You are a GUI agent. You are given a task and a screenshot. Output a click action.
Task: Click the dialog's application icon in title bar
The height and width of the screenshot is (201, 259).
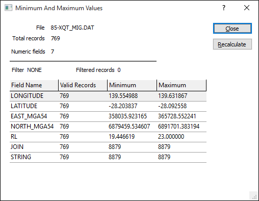[8, 8]
